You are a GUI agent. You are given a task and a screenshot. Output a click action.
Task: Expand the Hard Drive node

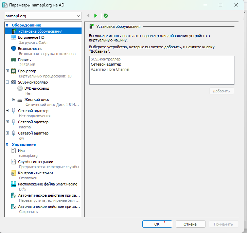pyautogui.click(x=14, y=100)
